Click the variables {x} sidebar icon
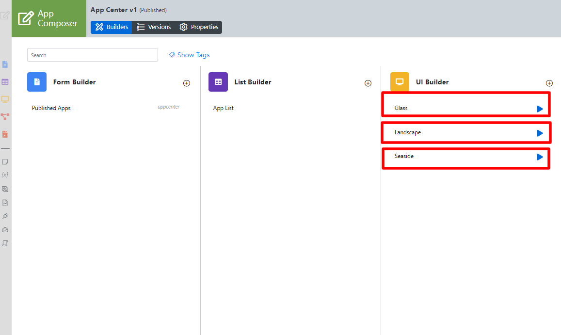561x335 pixels. 5,175
